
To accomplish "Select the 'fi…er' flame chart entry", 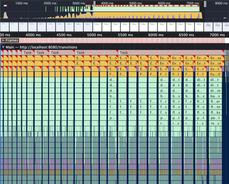I will click(x=215, y=102).
